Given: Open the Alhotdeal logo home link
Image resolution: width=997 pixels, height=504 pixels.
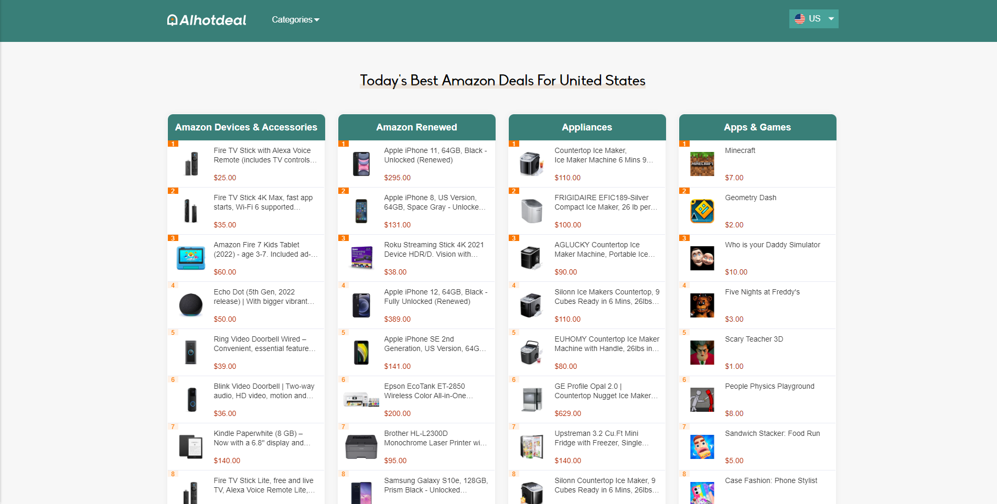Looking at the screenshot, I should point(207,20).
